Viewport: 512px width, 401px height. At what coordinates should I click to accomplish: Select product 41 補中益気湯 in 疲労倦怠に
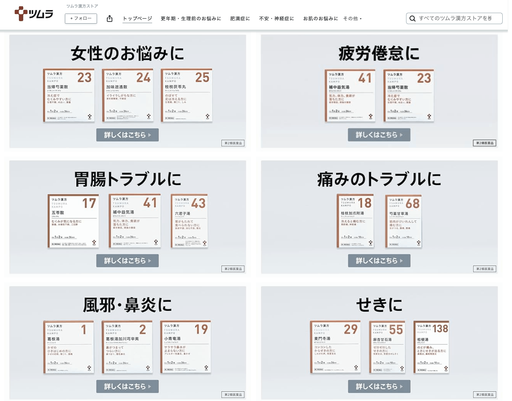tap(350, 95)
